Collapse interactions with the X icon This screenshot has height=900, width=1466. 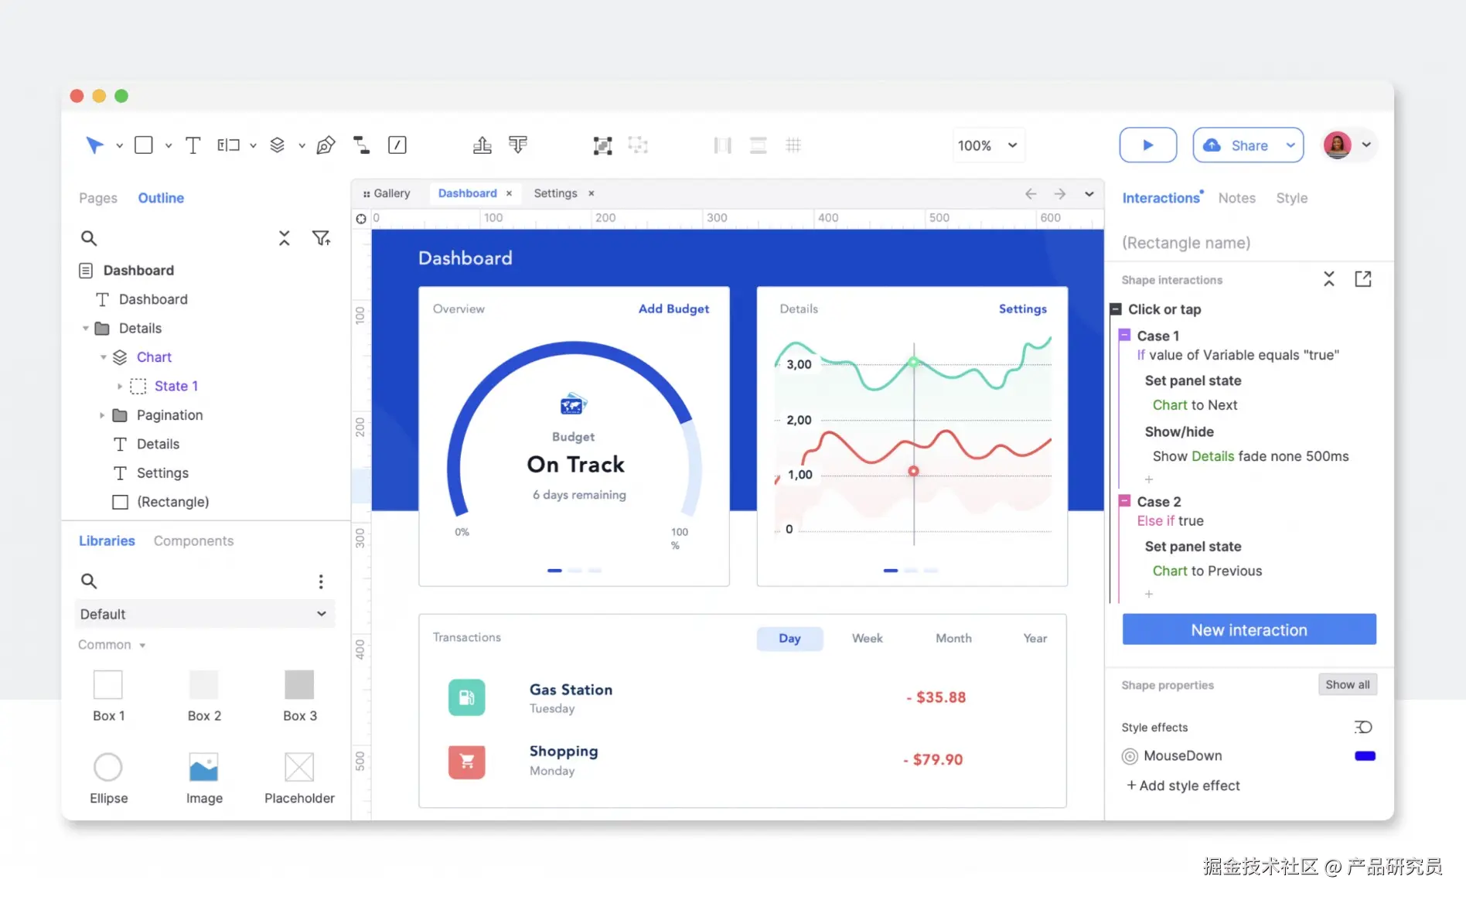[1329, 279]
